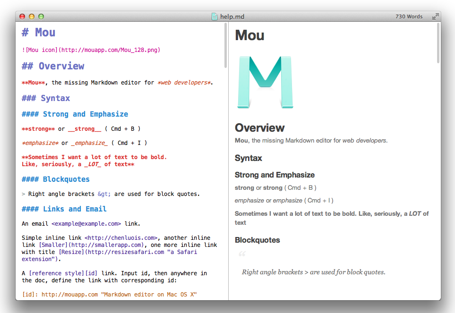This screenshot has height=313, width=455.
Task: Click the [Smaller](http://smallerapp.com) link text
Action: pyautogui.click(x=91, y=245)
